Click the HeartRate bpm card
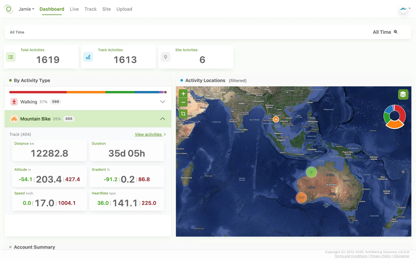 [x=127, y=200]
